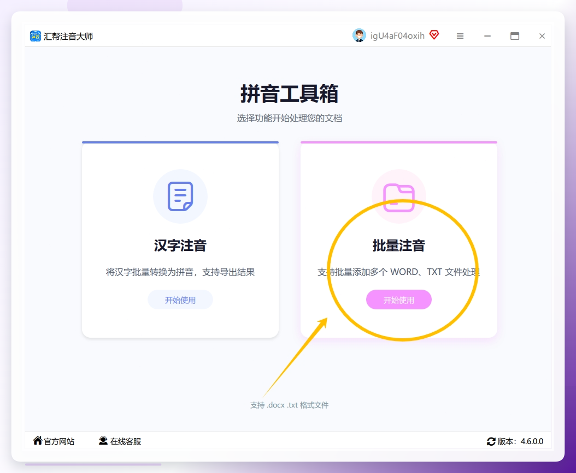Click the 拼音工具箱 heading
The width and height of the screenshot is (576, 473).
(289, 94)
